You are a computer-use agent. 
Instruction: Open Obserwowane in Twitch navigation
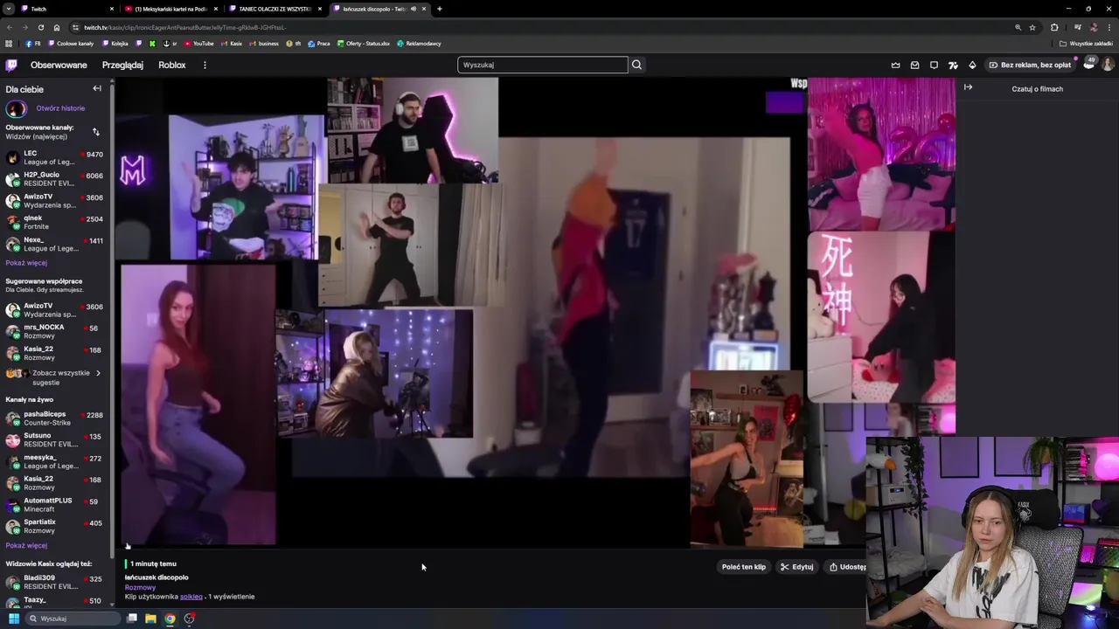tap(59, 65)
